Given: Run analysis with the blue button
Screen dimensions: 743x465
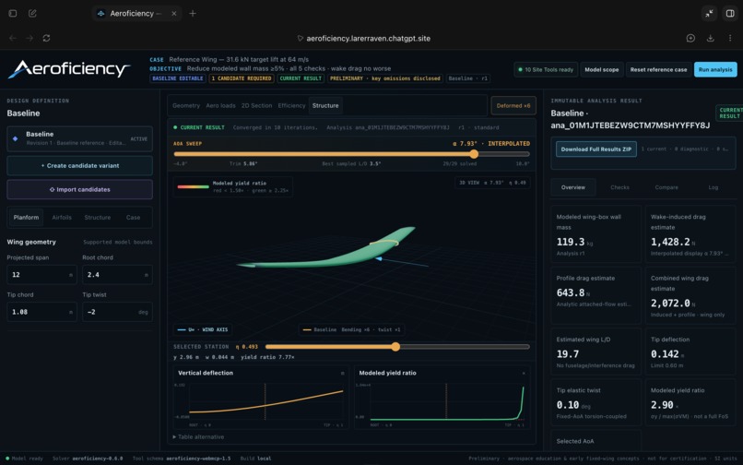Looking at the screenshot, I should (715, 69).
